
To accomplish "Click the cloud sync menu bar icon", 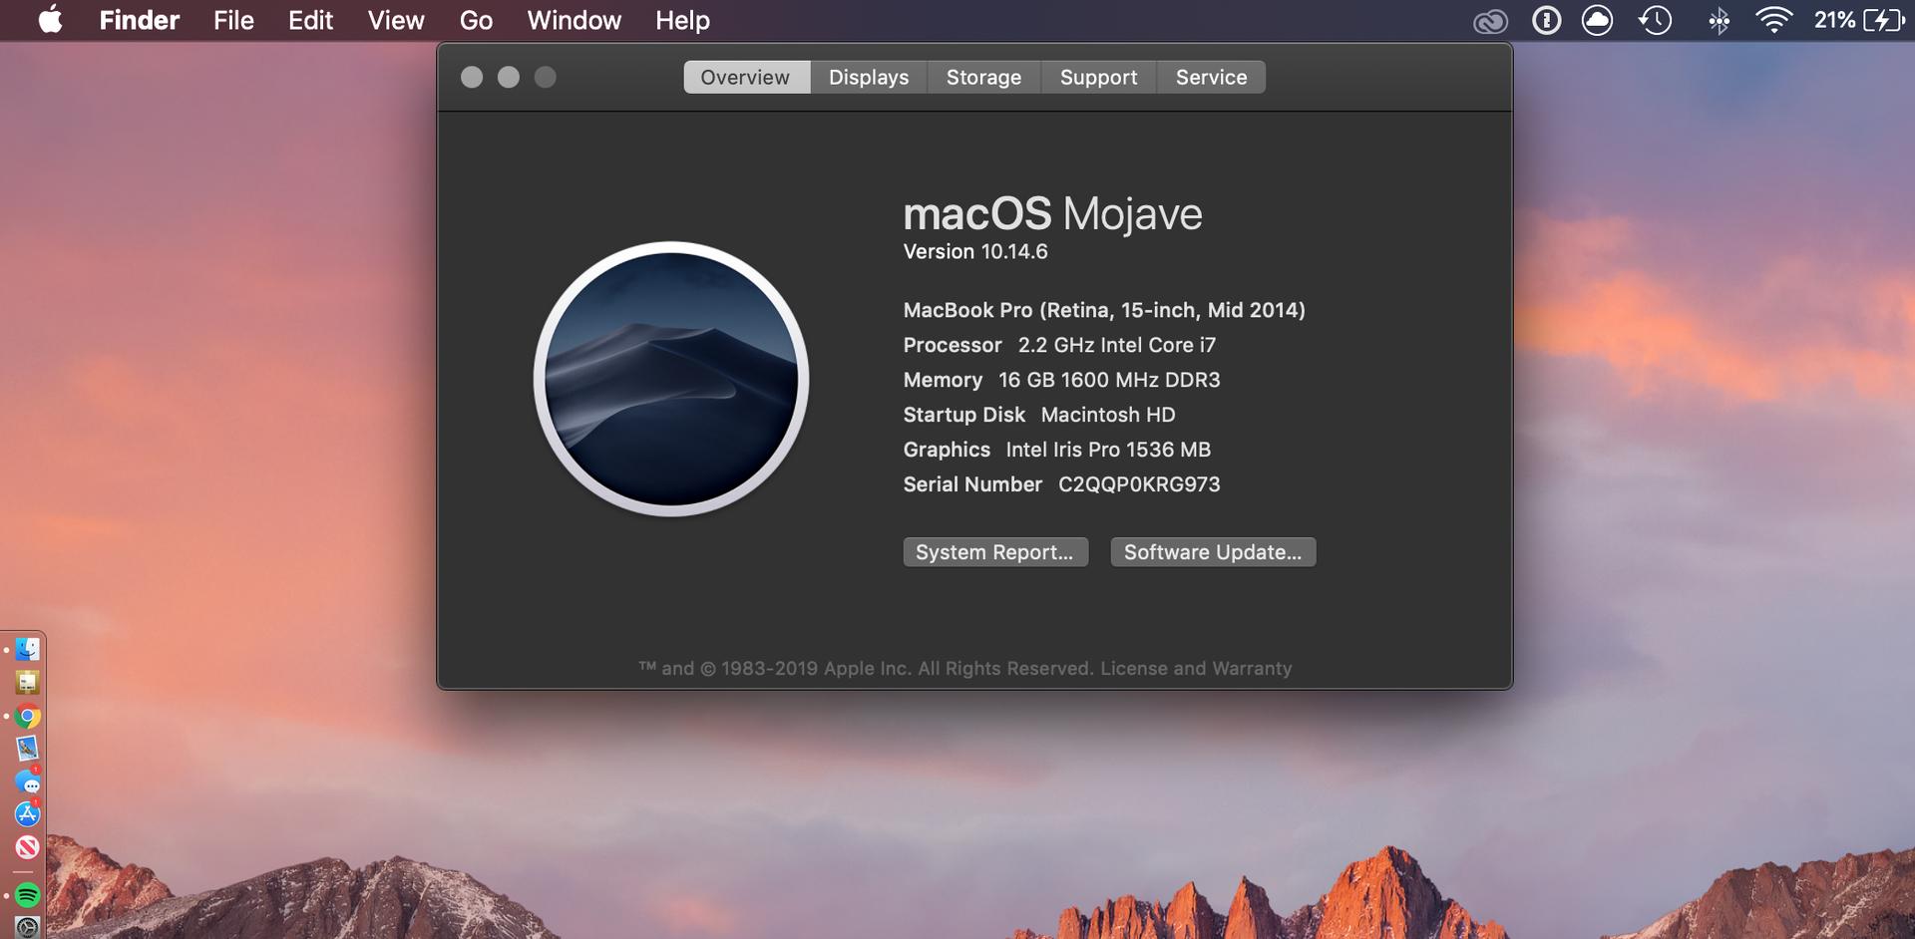I will click(x=1597, y=20).
